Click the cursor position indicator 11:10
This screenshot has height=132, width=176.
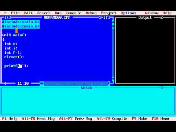pos(23,83)
